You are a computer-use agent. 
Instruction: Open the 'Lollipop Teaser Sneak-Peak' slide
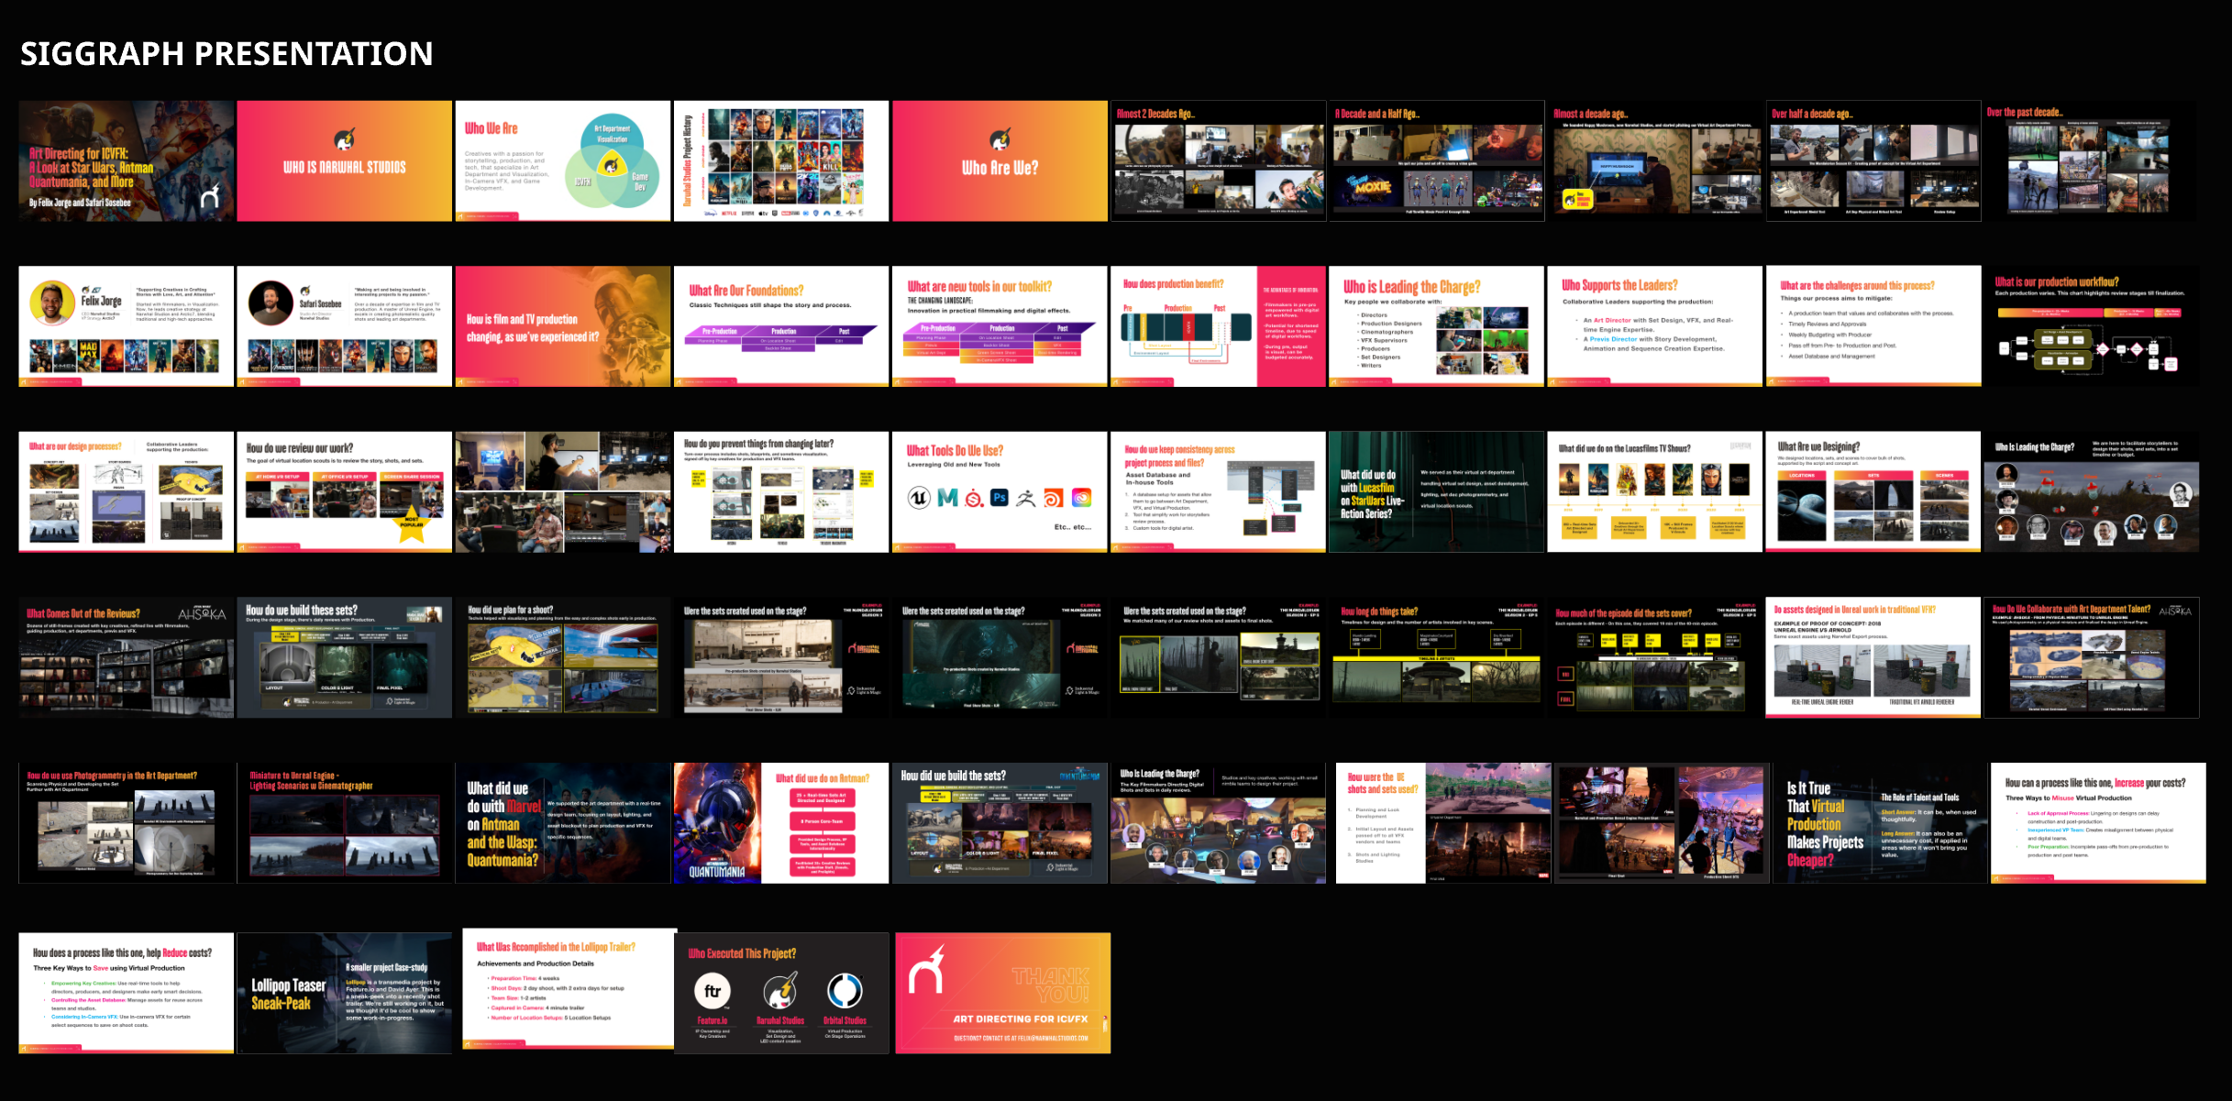(x=344, y=993)
